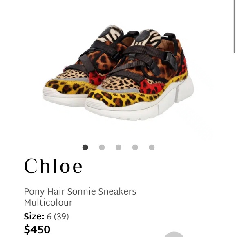Select the Size 6 (39) label
237x237 pixels.
(46, 216)
